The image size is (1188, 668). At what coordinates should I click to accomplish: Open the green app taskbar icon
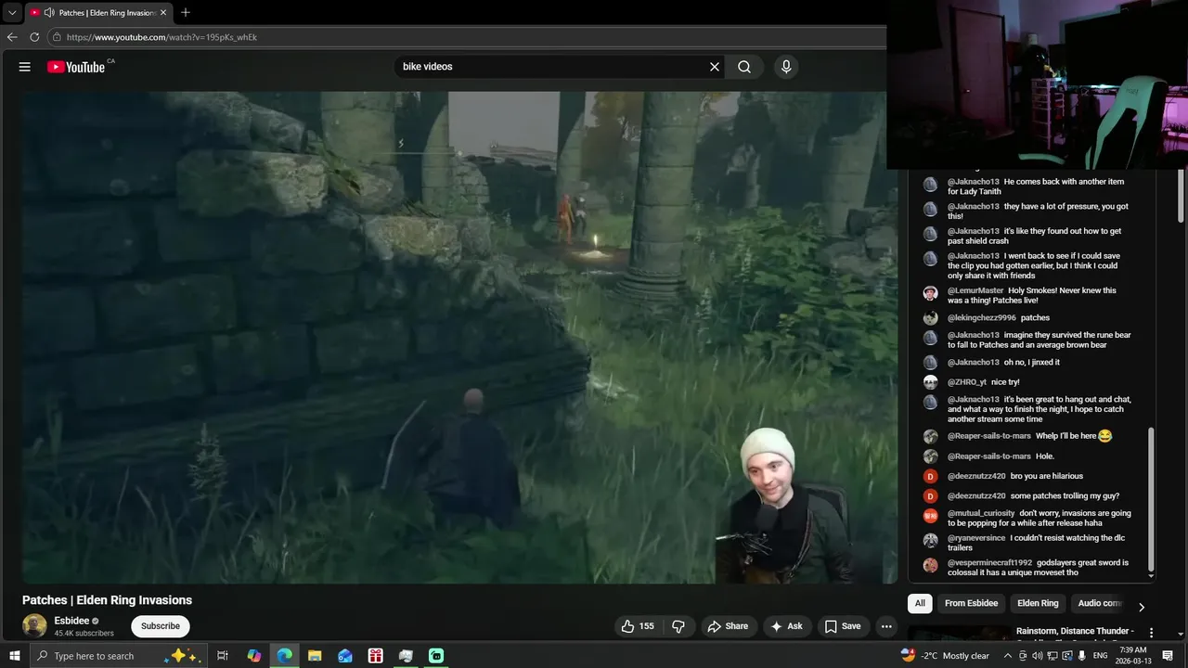tap(436, 655)
